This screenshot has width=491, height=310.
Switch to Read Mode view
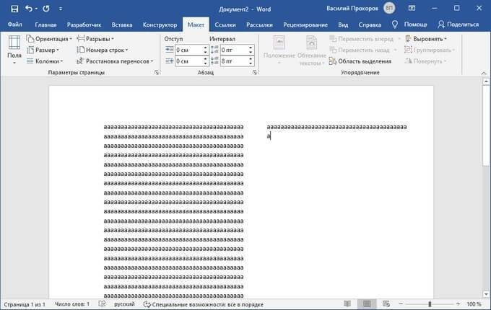[x=347, y=304]
